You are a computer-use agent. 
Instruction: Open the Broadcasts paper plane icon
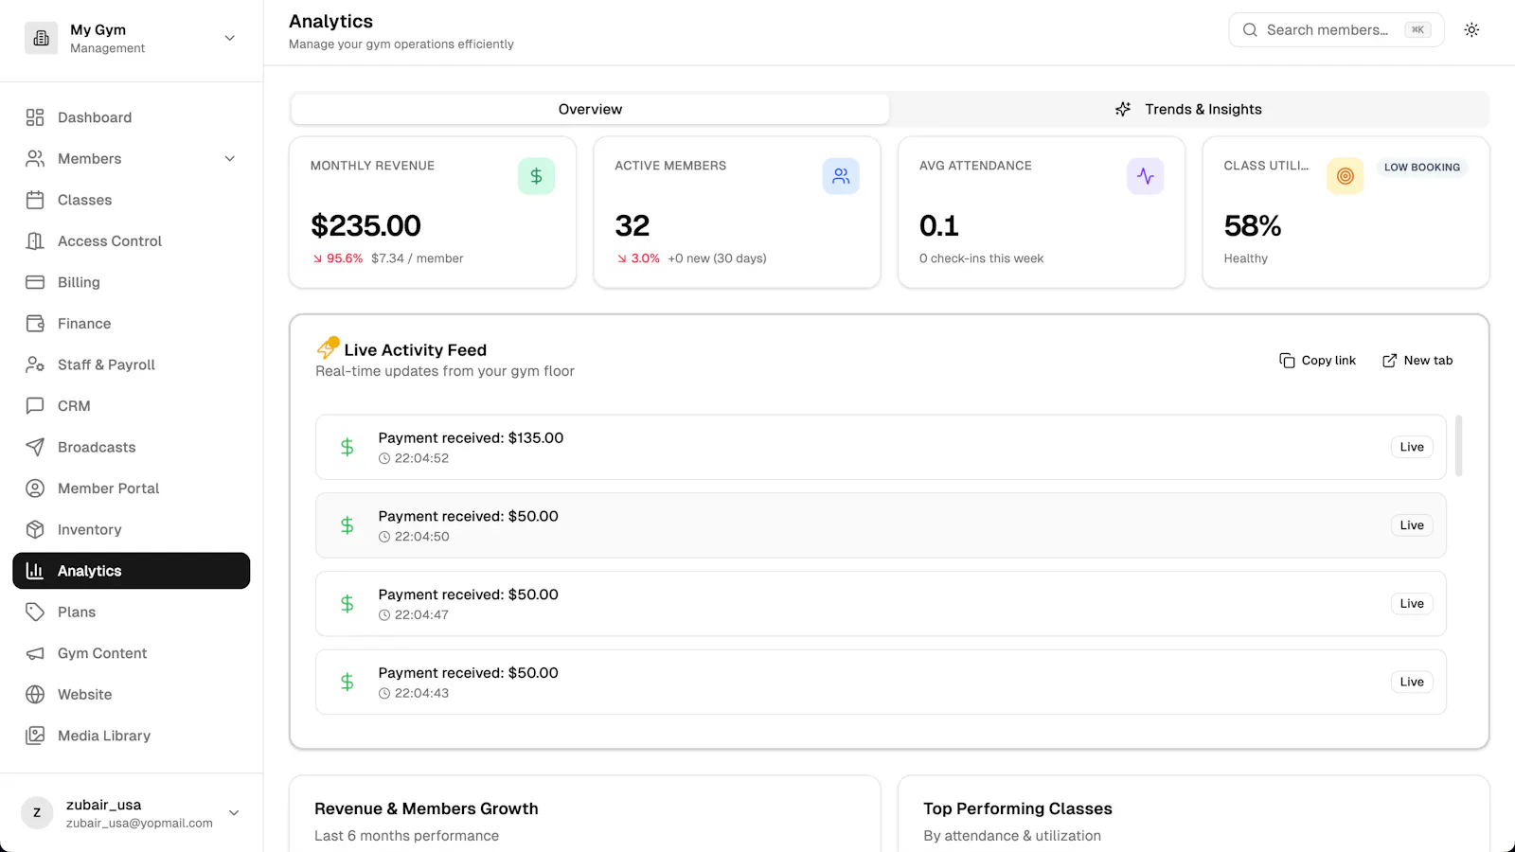tap(35, 447)
